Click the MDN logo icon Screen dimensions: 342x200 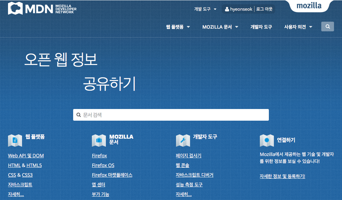pyautogui.click(x=15, y=8)
